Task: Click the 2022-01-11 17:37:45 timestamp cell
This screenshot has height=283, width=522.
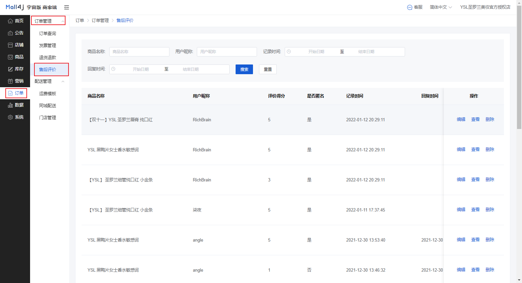Action: click(x=366, y=210)
